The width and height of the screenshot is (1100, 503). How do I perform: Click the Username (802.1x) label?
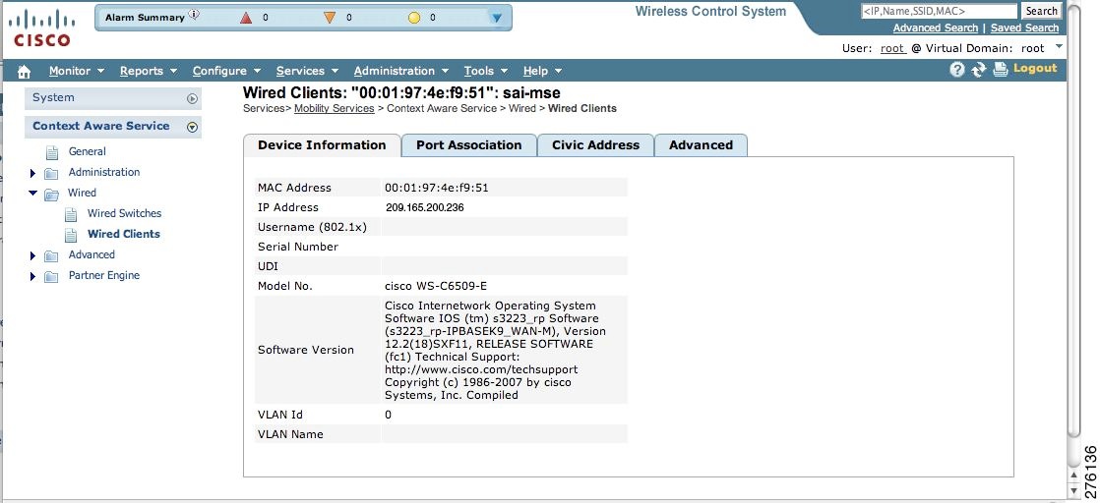tap(312, 227)
